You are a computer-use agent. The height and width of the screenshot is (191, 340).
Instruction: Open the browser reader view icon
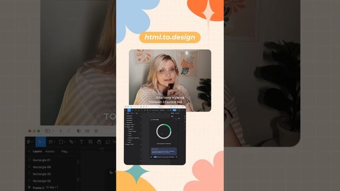click(87, 131)
